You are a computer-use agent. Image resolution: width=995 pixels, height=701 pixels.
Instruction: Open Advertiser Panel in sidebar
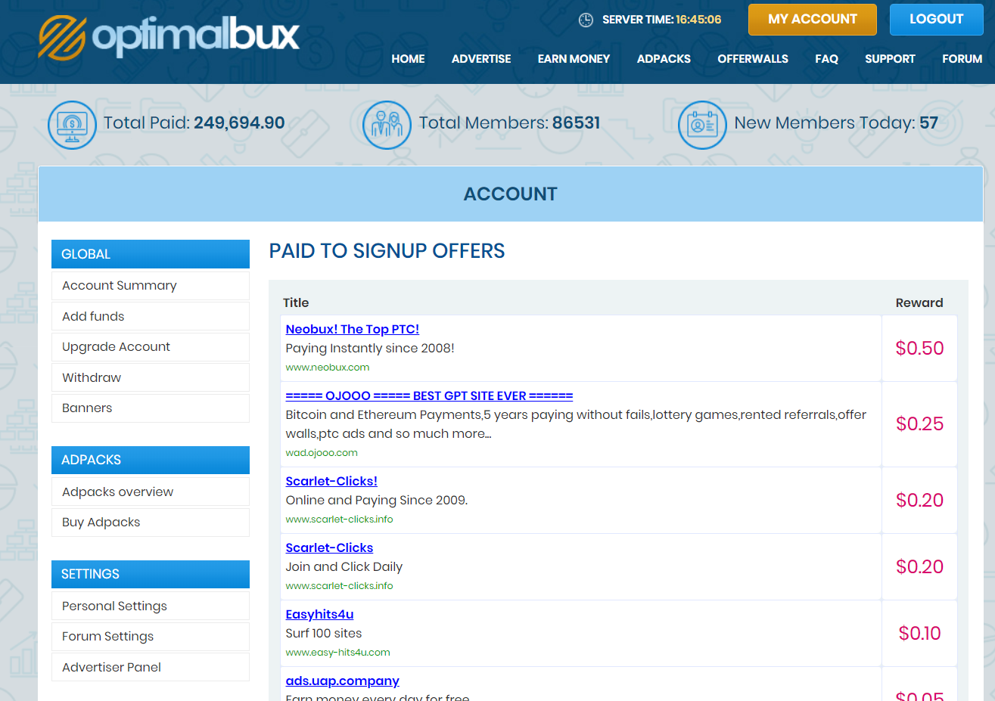pos(151,667)
